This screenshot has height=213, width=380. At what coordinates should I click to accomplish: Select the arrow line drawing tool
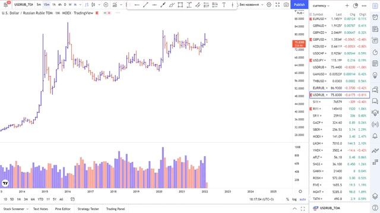tap(163, 5)
